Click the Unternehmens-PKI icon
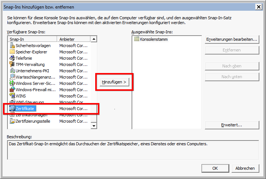266x179 pixels. coord(12,71)
